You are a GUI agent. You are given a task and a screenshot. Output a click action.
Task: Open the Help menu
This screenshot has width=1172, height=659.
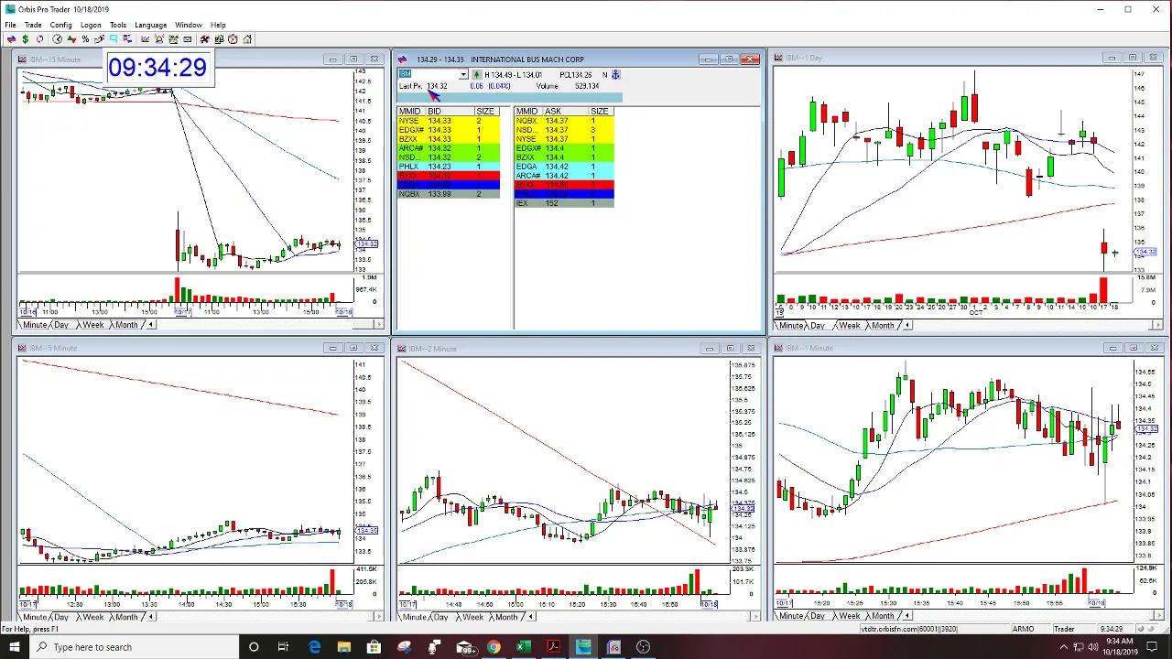218,25
